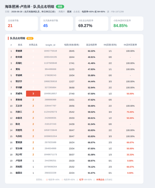The height and width of the screenshot is (188, 155).
Task: Click the 61.54% delivery call rate
Action: coord(91,124)
